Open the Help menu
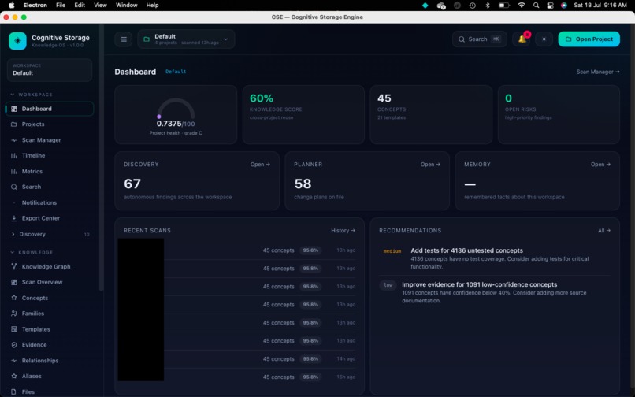 click(152, 6)
